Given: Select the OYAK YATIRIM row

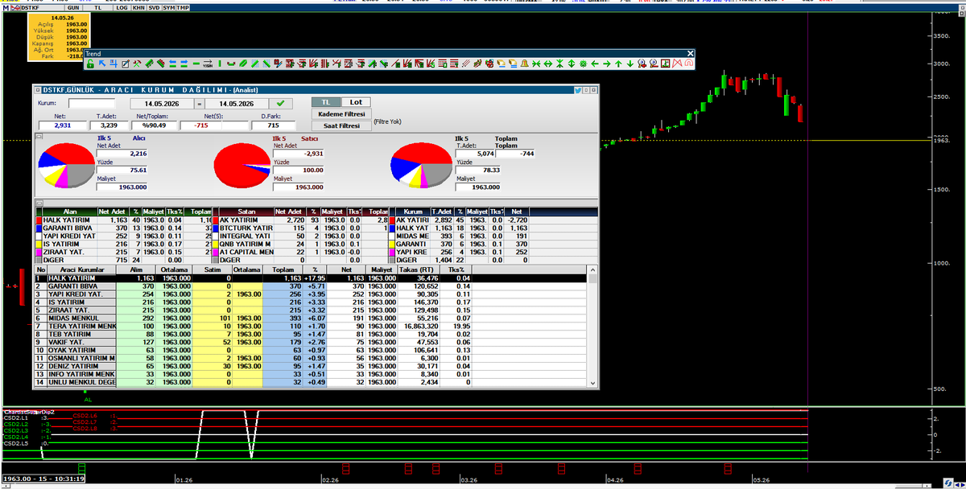Looking at the screenshot, I should coord(311,350).
